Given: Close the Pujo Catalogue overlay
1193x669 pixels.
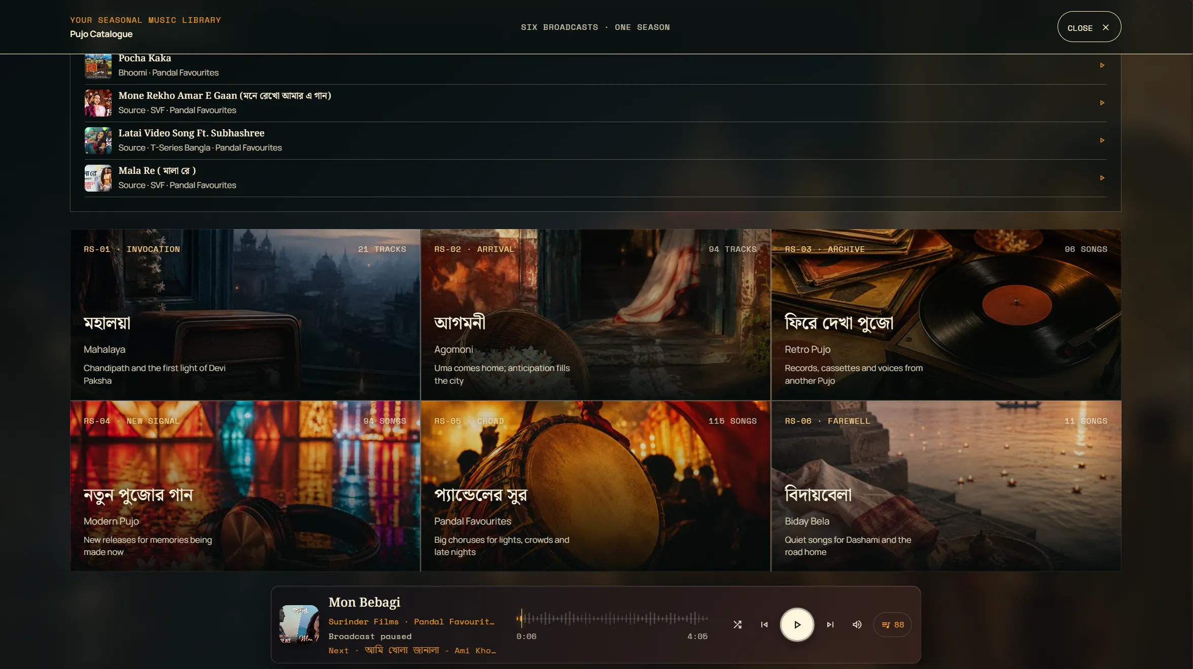Looking at the screenshot, I should pyautogui.click(x=1089, y=27).
